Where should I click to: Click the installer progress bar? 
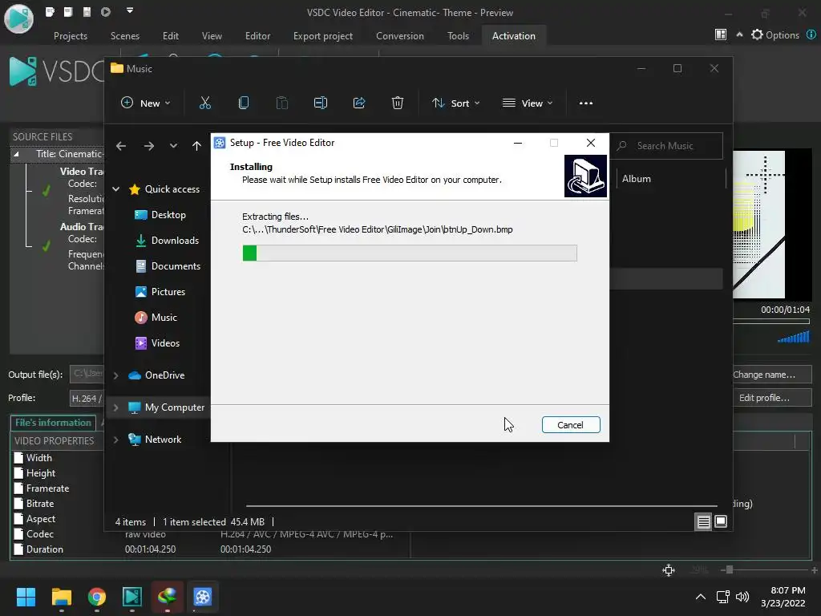point(410,253)
